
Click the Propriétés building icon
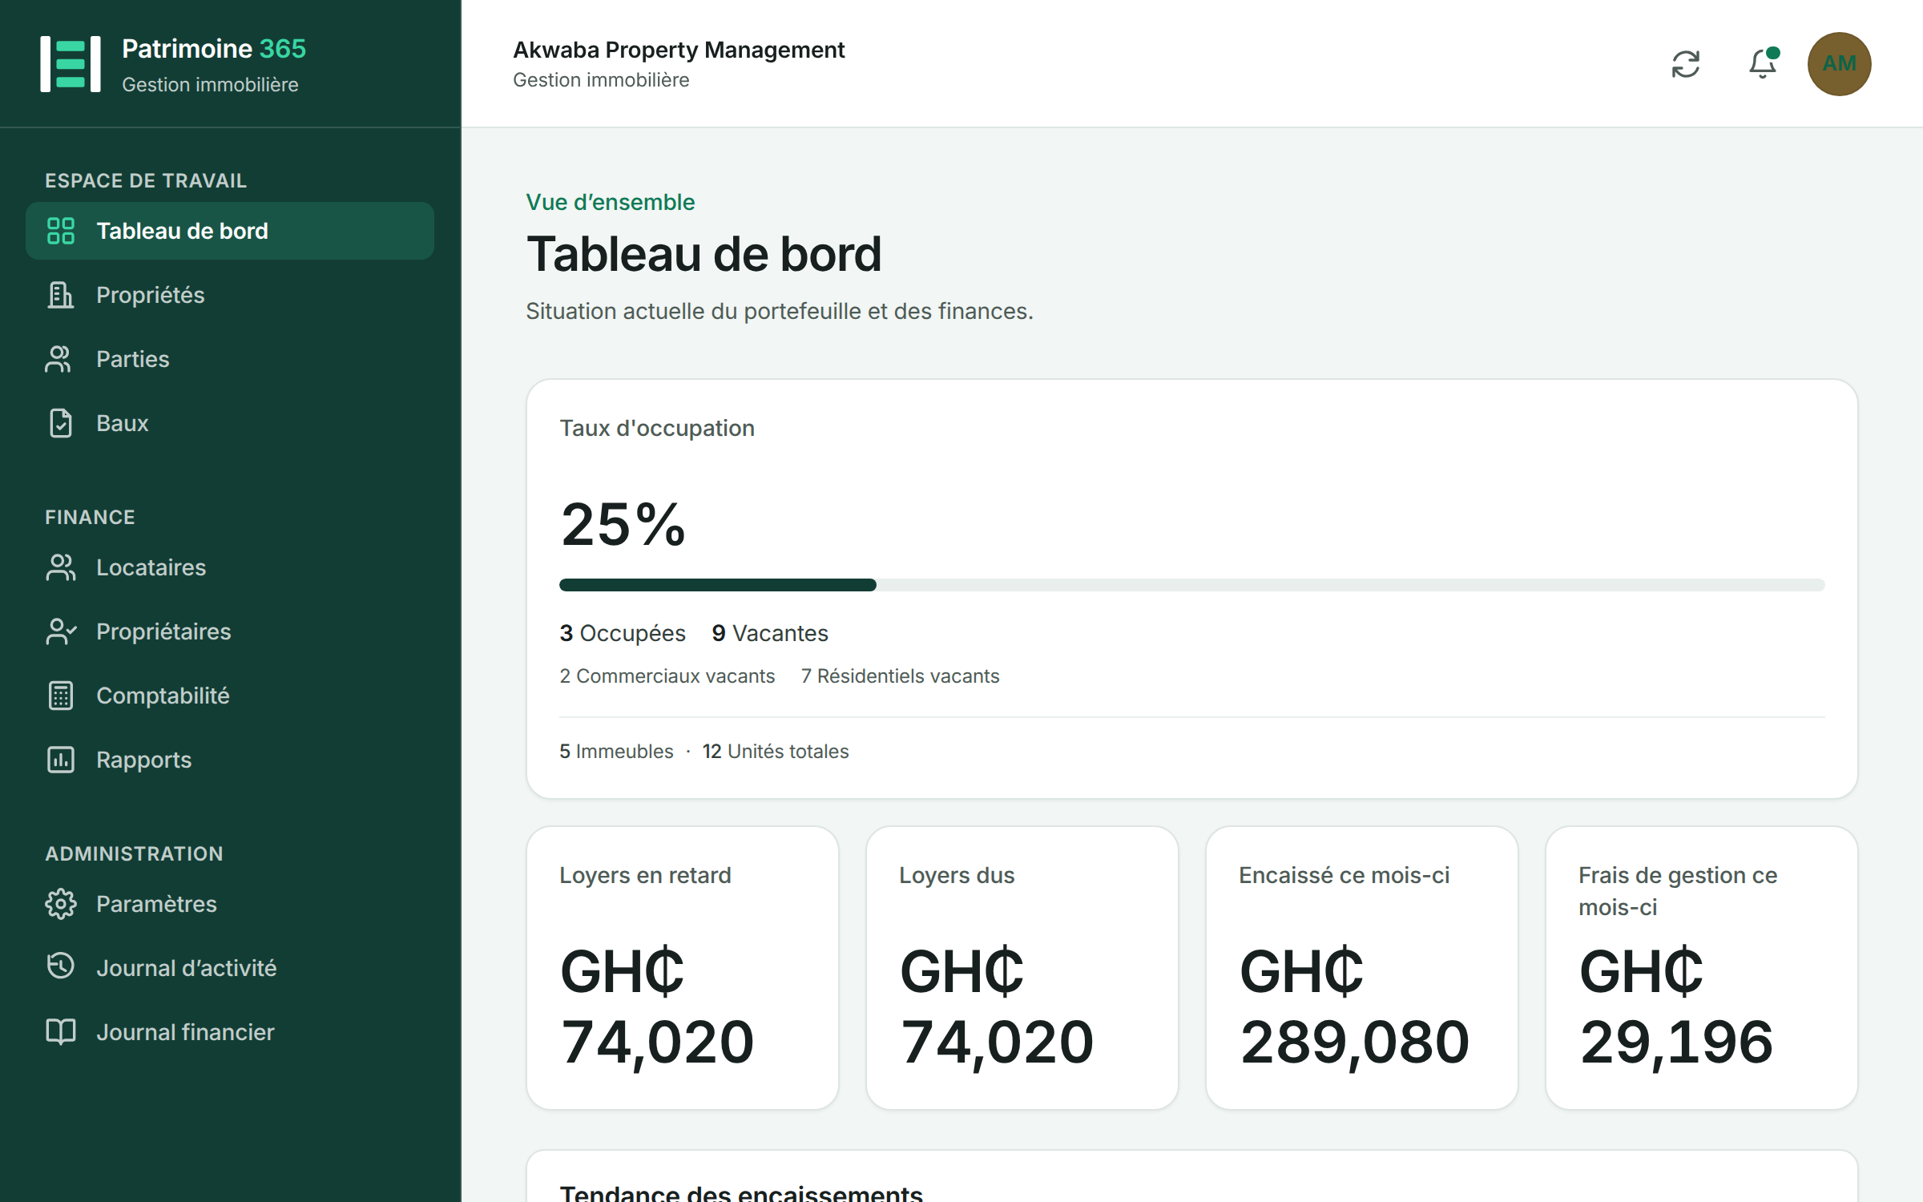[x=61, y=295]
